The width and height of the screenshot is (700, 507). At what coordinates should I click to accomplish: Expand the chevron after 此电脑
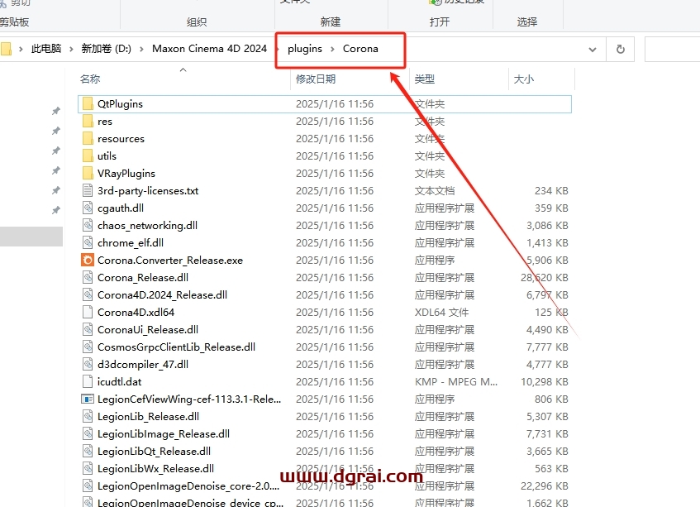point(71,49)
